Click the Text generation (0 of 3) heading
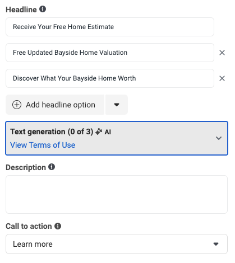 click(x=52, y=131)
